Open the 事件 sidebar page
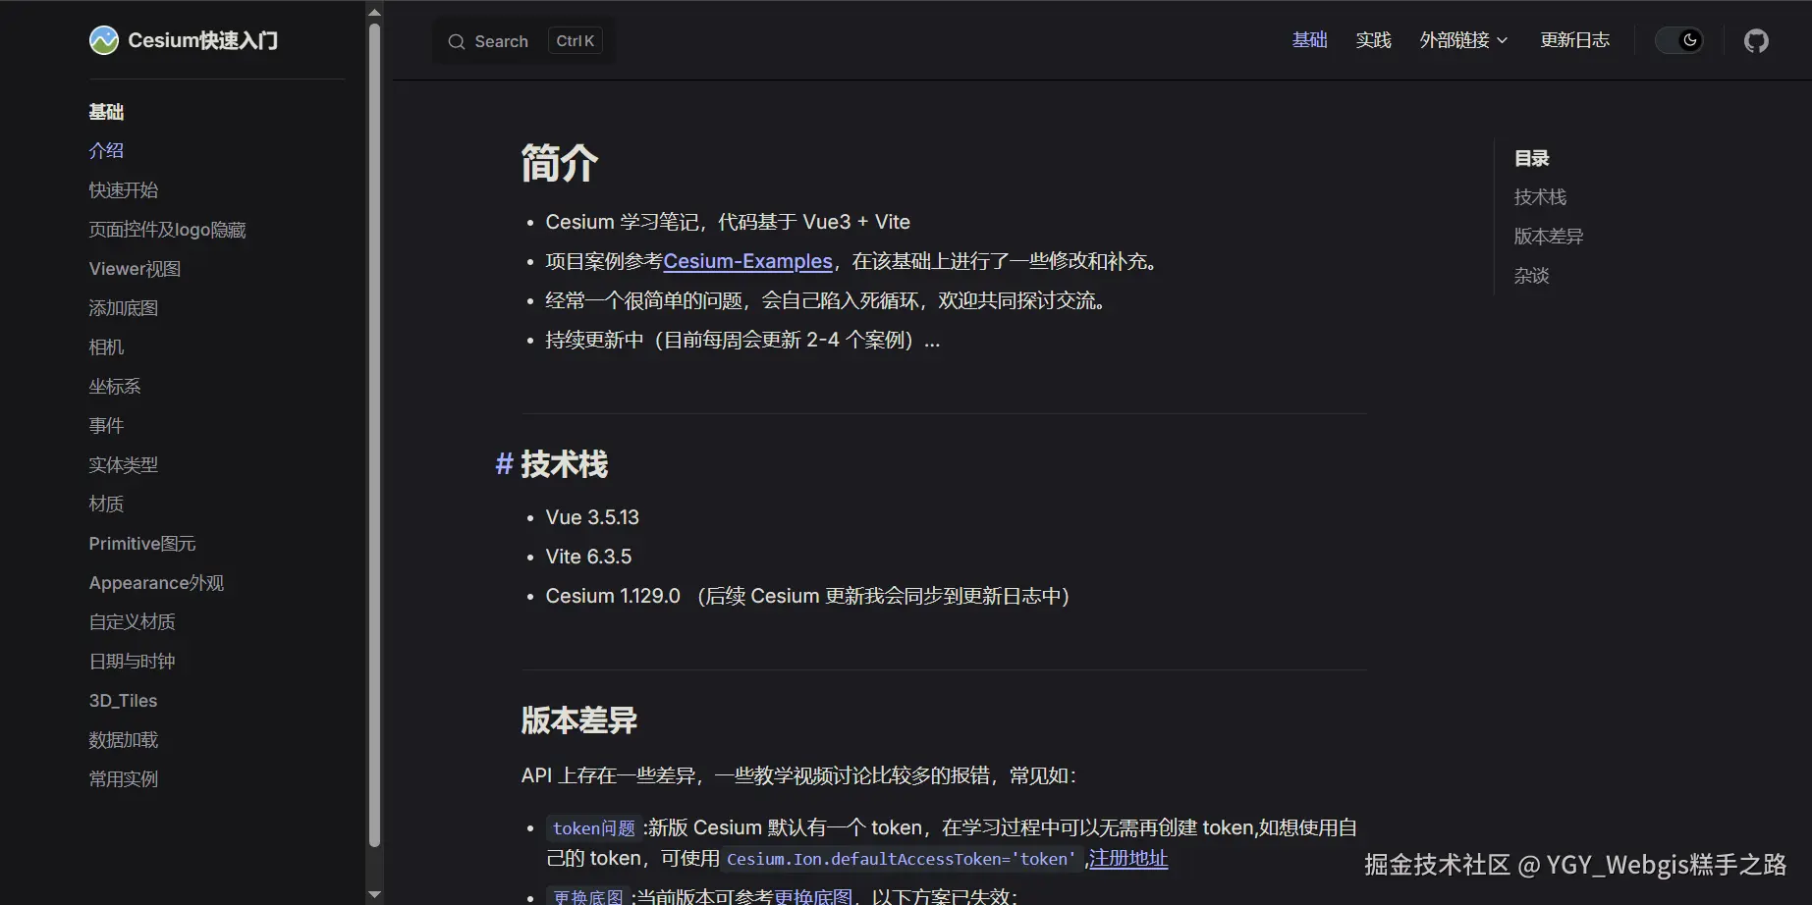 [106, 425]
